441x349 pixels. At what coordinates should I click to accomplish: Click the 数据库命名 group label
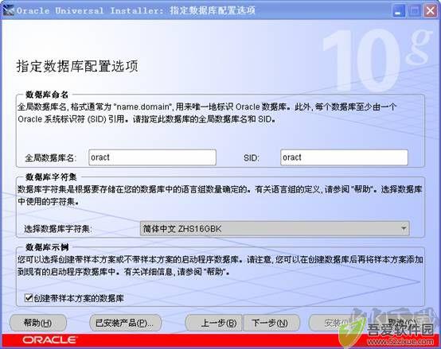click(47, 95)
